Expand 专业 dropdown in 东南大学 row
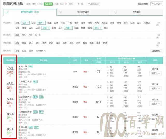 [x=86, y=72]
